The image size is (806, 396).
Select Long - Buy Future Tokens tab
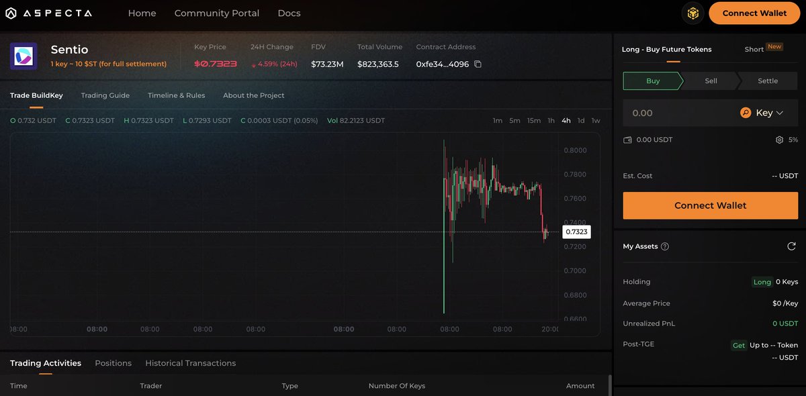point(666,49)
